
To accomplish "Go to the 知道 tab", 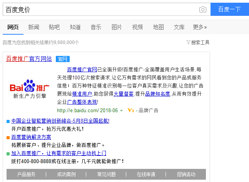I will pos(75,27).
